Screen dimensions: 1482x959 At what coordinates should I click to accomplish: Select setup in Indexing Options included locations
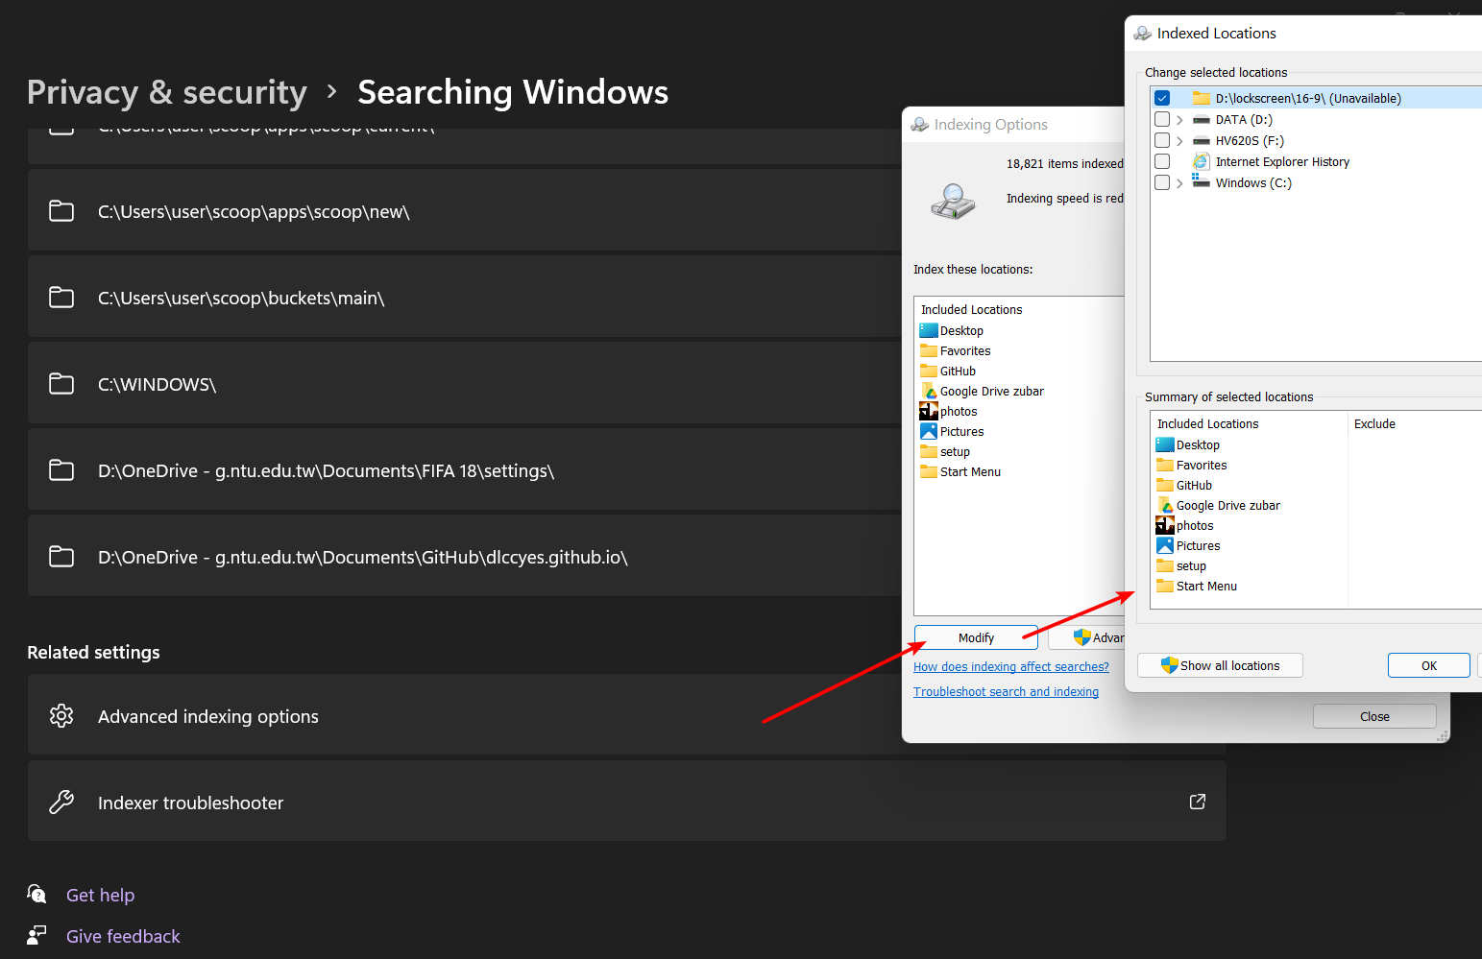[x=955, y=451]
